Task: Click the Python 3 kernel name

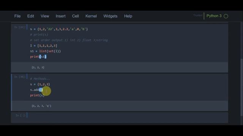Action: [x=214, y=16]
